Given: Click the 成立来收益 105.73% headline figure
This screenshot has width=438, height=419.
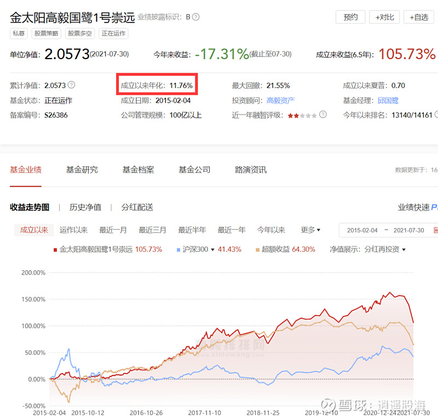Looking at the screenshot, I should click(407, 54).
